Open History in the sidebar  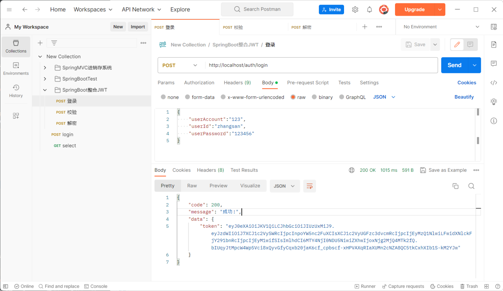16,91
